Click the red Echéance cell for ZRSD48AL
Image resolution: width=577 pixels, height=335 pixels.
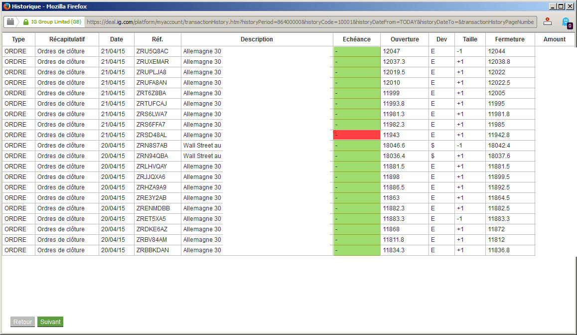pyautogui.click(x=357, y=135)
